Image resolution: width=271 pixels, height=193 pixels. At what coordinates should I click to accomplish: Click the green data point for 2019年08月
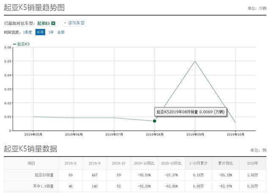[x=155, y=121]
